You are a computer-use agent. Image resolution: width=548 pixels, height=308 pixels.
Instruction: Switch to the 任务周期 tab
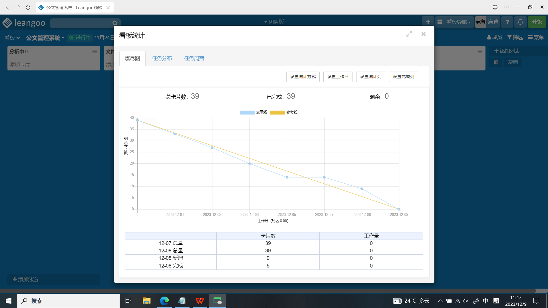pos(194,58)
